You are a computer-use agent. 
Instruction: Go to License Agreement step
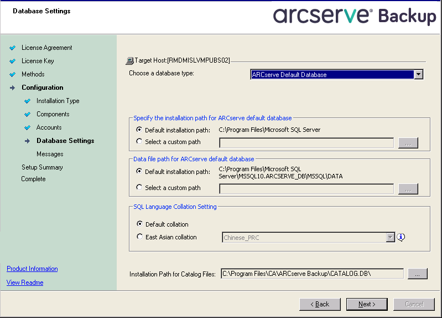47,48
